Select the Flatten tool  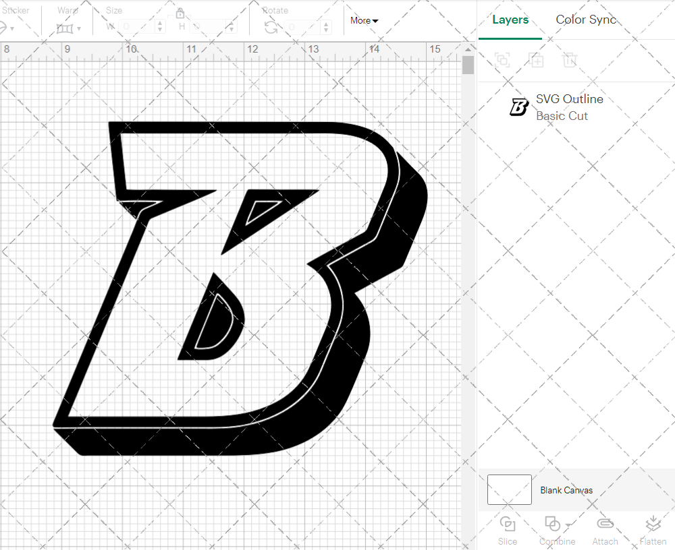point(653,529)
